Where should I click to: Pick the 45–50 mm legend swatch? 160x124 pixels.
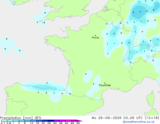(x=74, y=121)
